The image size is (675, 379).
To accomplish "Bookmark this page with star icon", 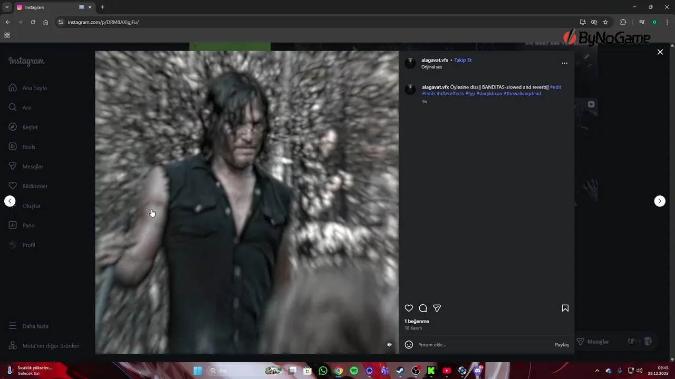I will 605,22.
